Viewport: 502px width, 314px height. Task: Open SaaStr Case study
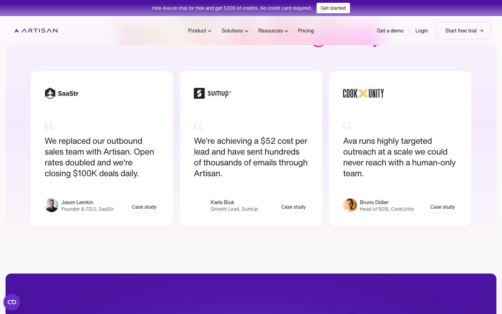144,207
